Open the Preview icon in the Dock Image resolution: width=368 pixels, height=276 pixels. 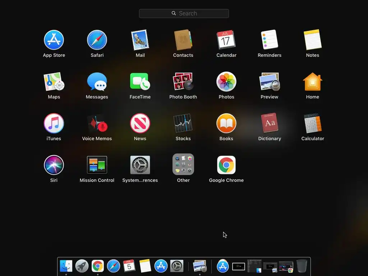pos(200,266)
